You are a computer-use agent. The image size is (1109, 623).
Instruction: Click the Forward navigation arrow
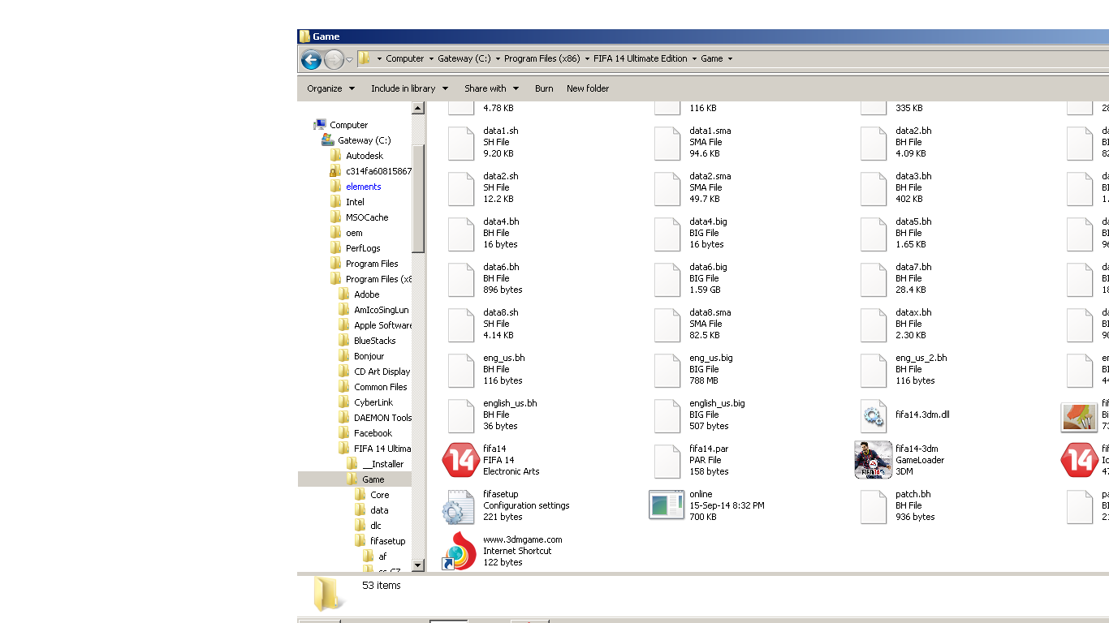(x=334, y=59)
